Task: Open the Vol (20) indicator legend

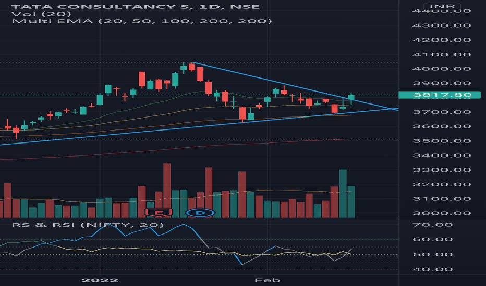Action: point(41,14)
